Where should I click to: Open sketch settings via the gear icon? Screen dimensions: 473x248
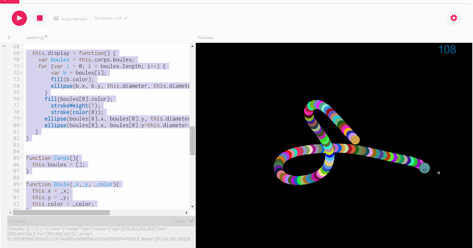(453, 18)
